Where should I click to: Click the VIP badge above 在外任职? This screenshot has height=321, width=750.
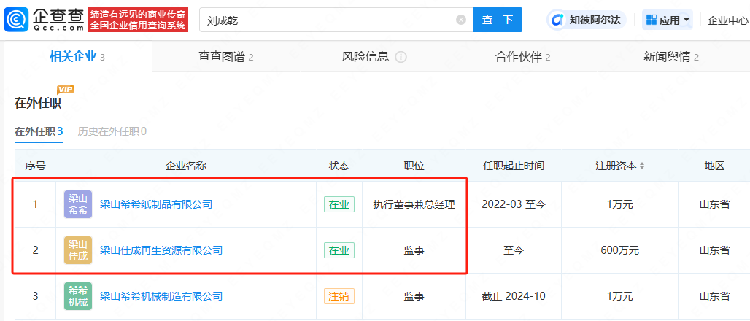point(66,90)
